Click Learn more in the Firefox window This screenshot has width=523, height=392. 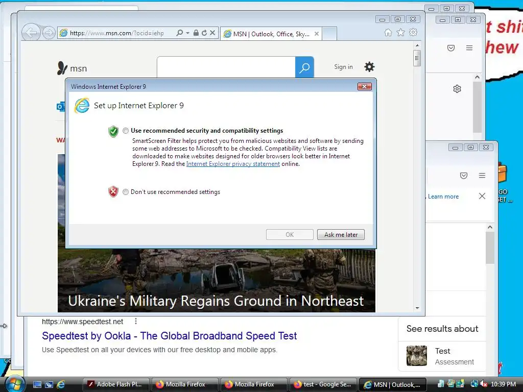click(x=443, y=197)
